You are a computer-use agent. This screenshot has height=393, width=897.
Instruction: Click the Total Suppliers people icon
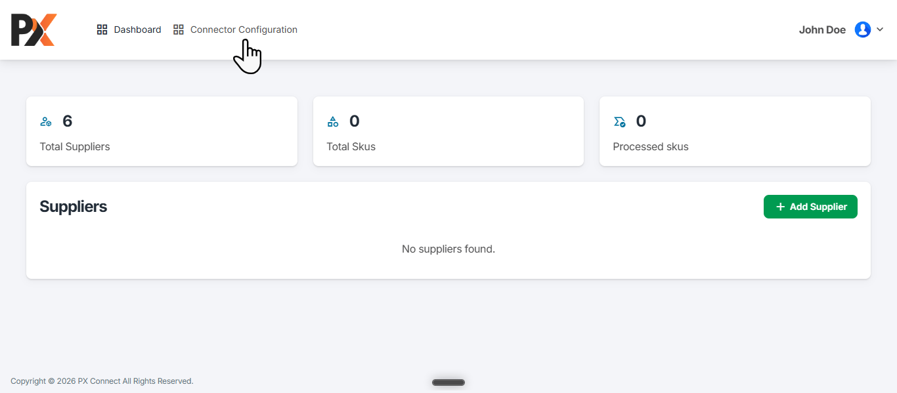[46, 121]
